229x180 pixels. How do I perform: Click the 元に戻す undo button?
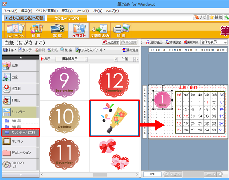pyautogui.click(x=111, y=42)
